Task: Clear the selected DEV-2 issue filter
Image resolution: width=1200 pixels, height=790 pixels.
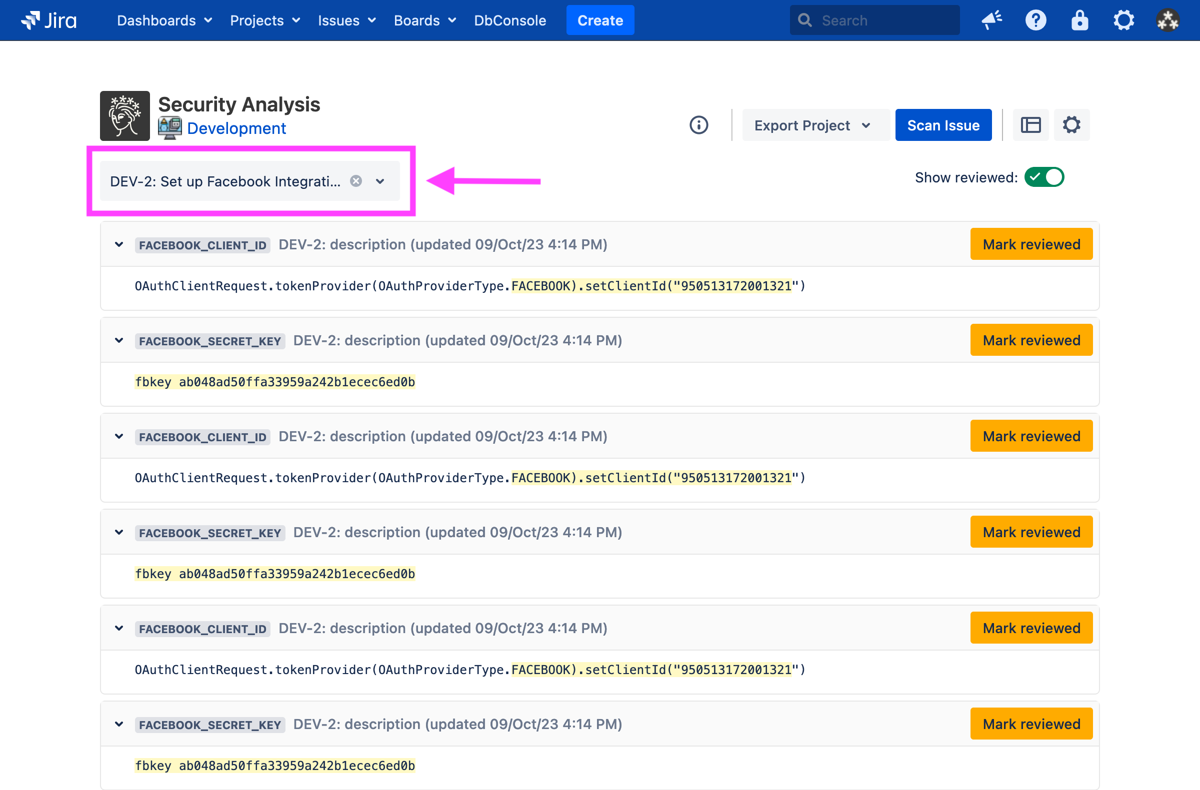Action: [356, 181]
